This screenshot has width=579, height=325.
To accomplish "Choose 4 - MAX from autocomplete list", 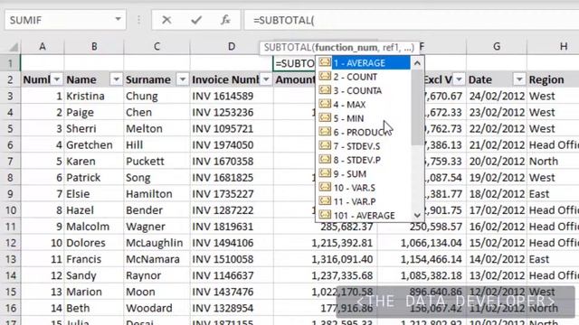I will 364,105.
